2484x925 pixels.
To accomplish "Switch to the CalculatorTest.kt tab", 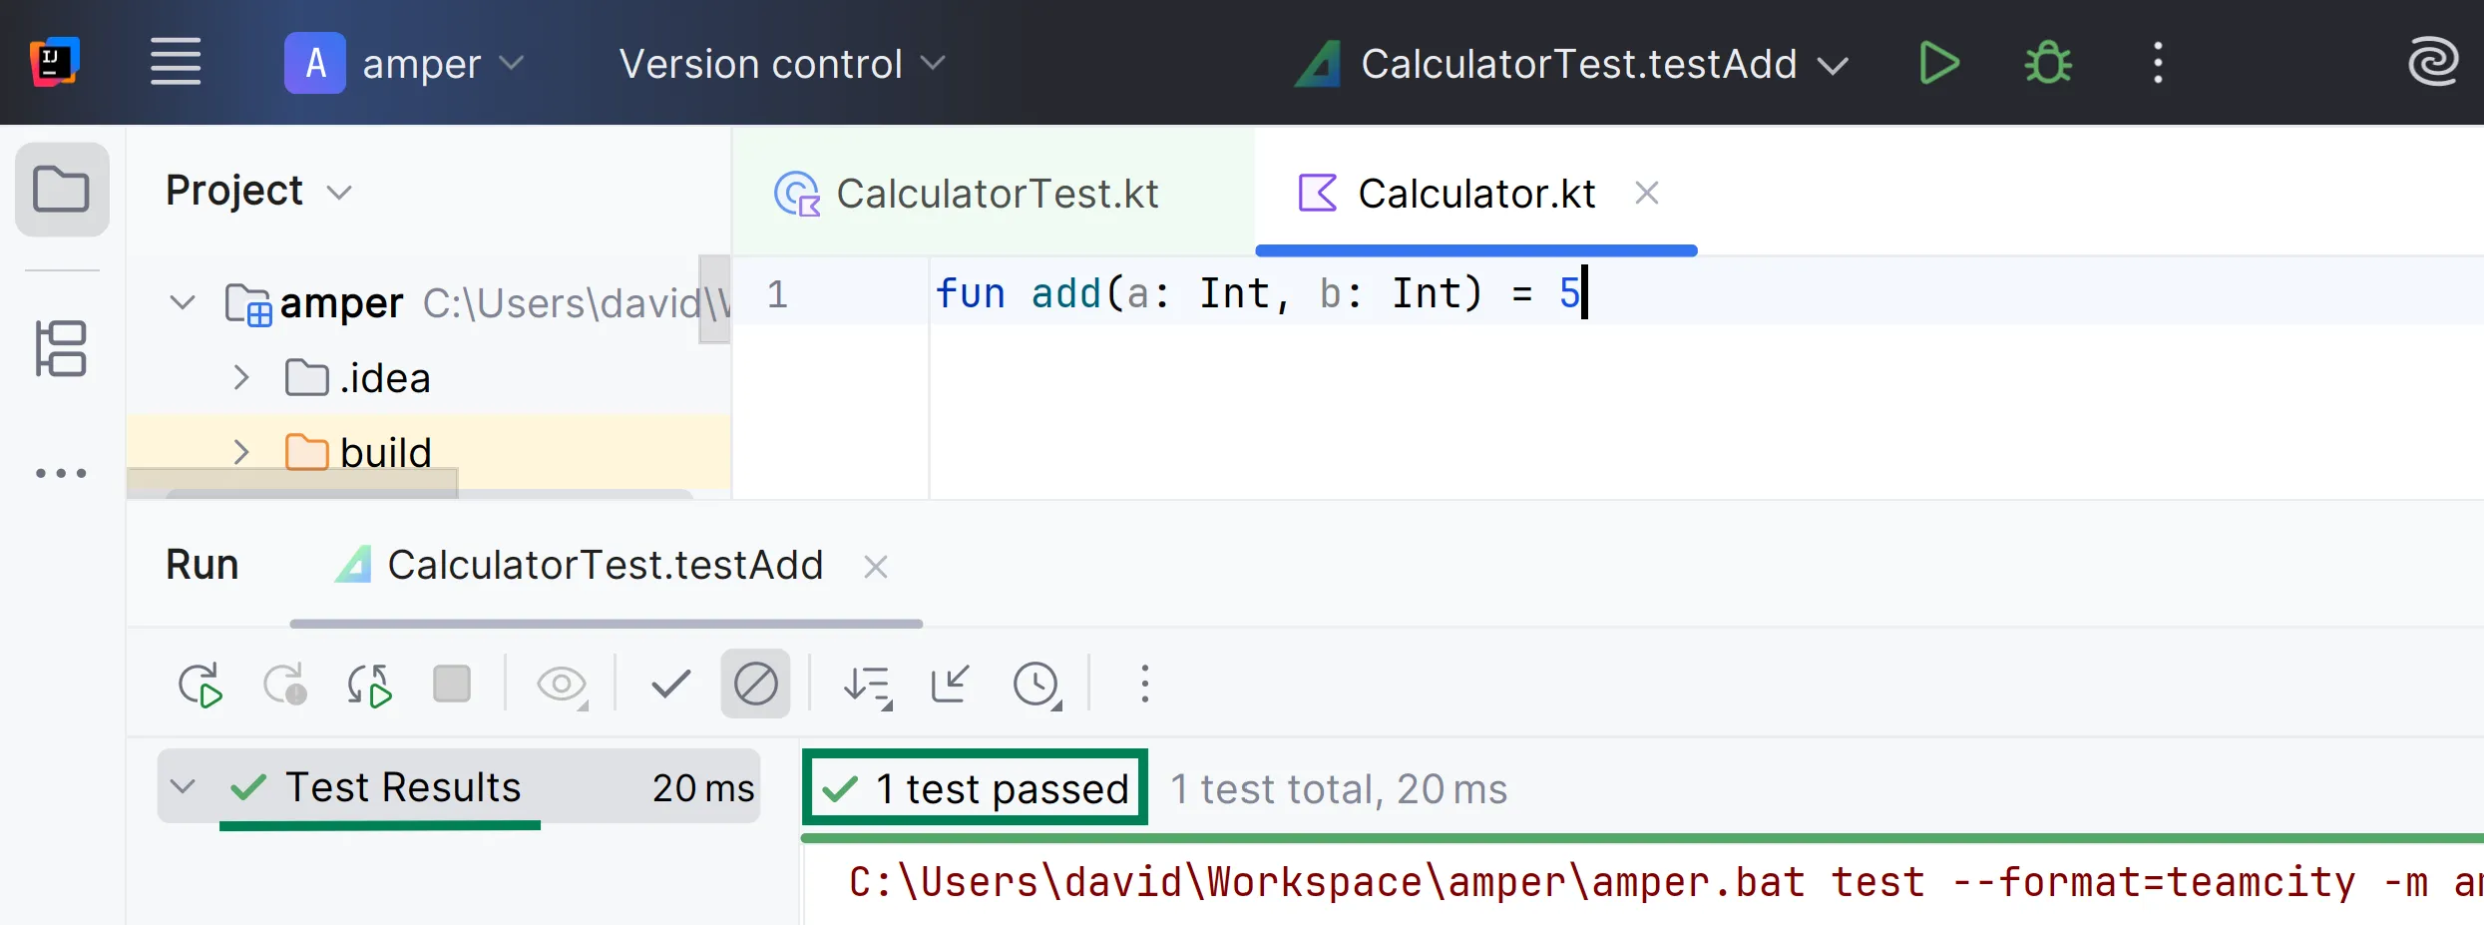I will 996,194.
